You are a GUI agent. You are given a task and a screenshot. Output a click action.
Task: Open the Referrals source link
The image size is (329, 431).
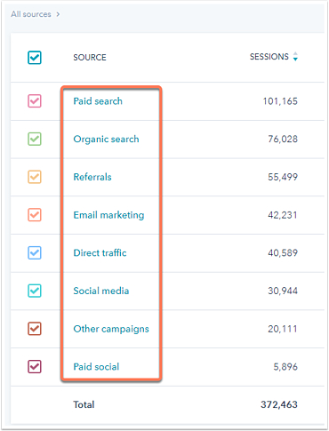[x=92, y=177]
